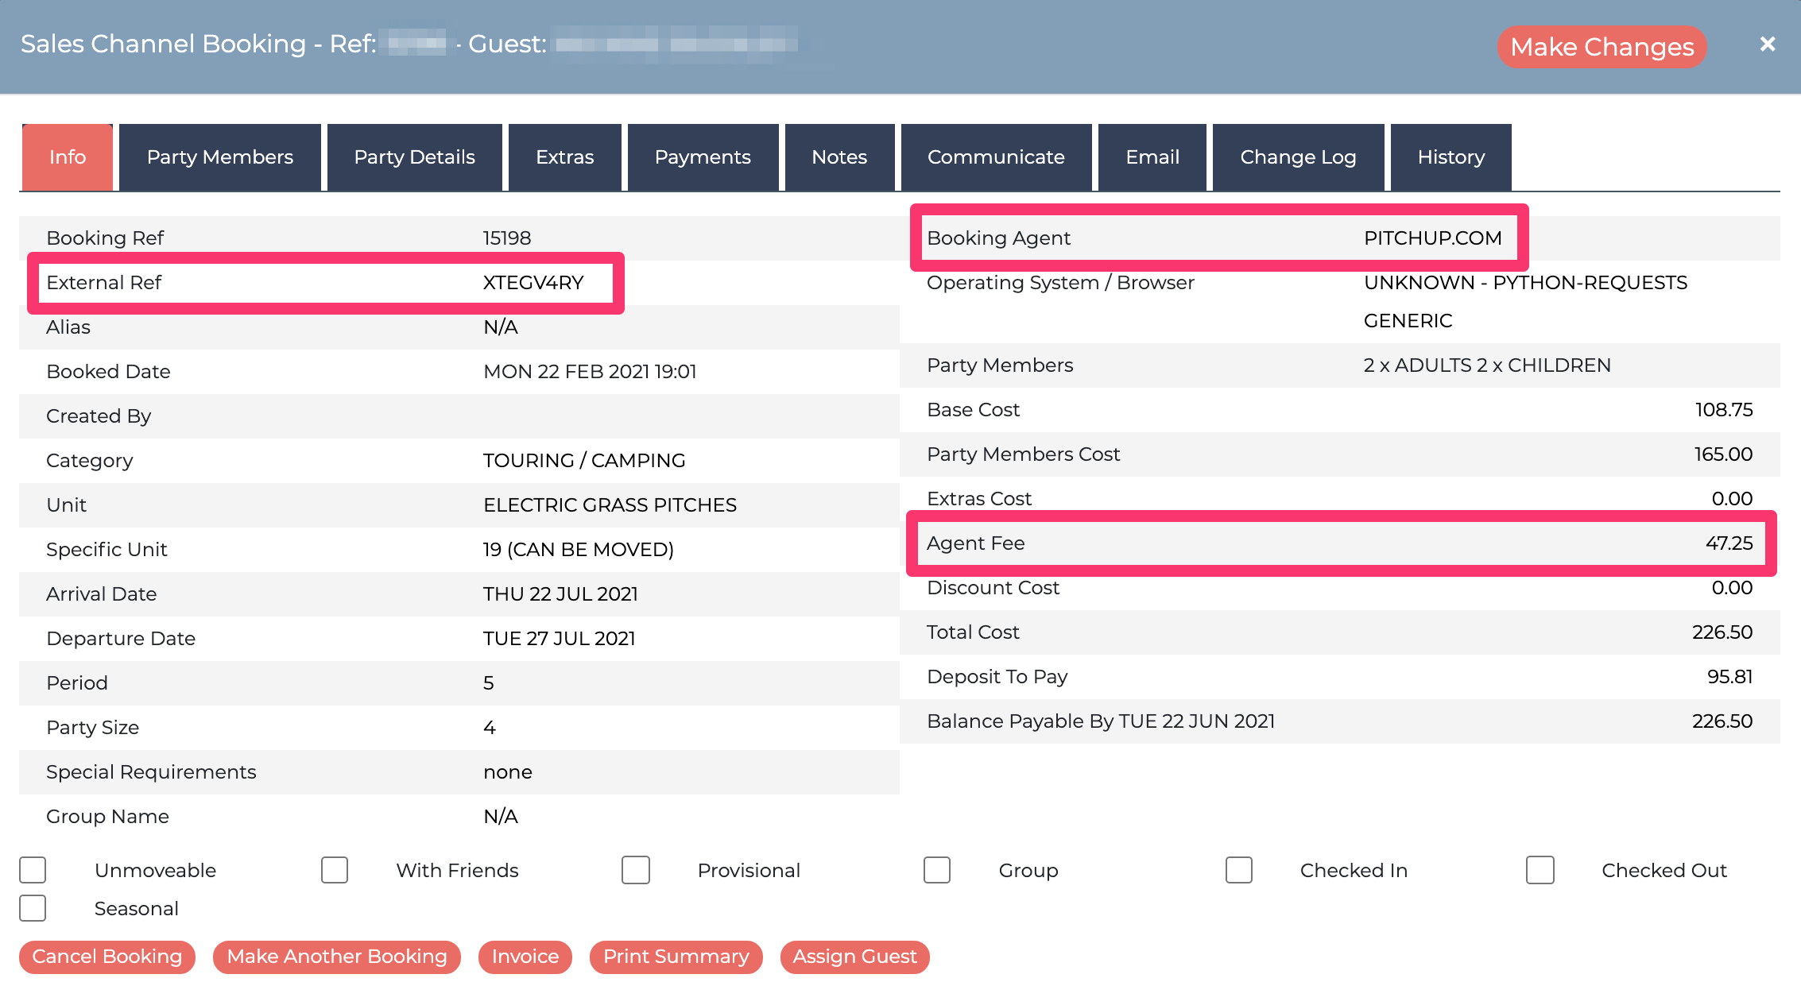Screen dimensions: 1801x982
Task: Switch to the Party Members tab
Action: pos(220,157)
